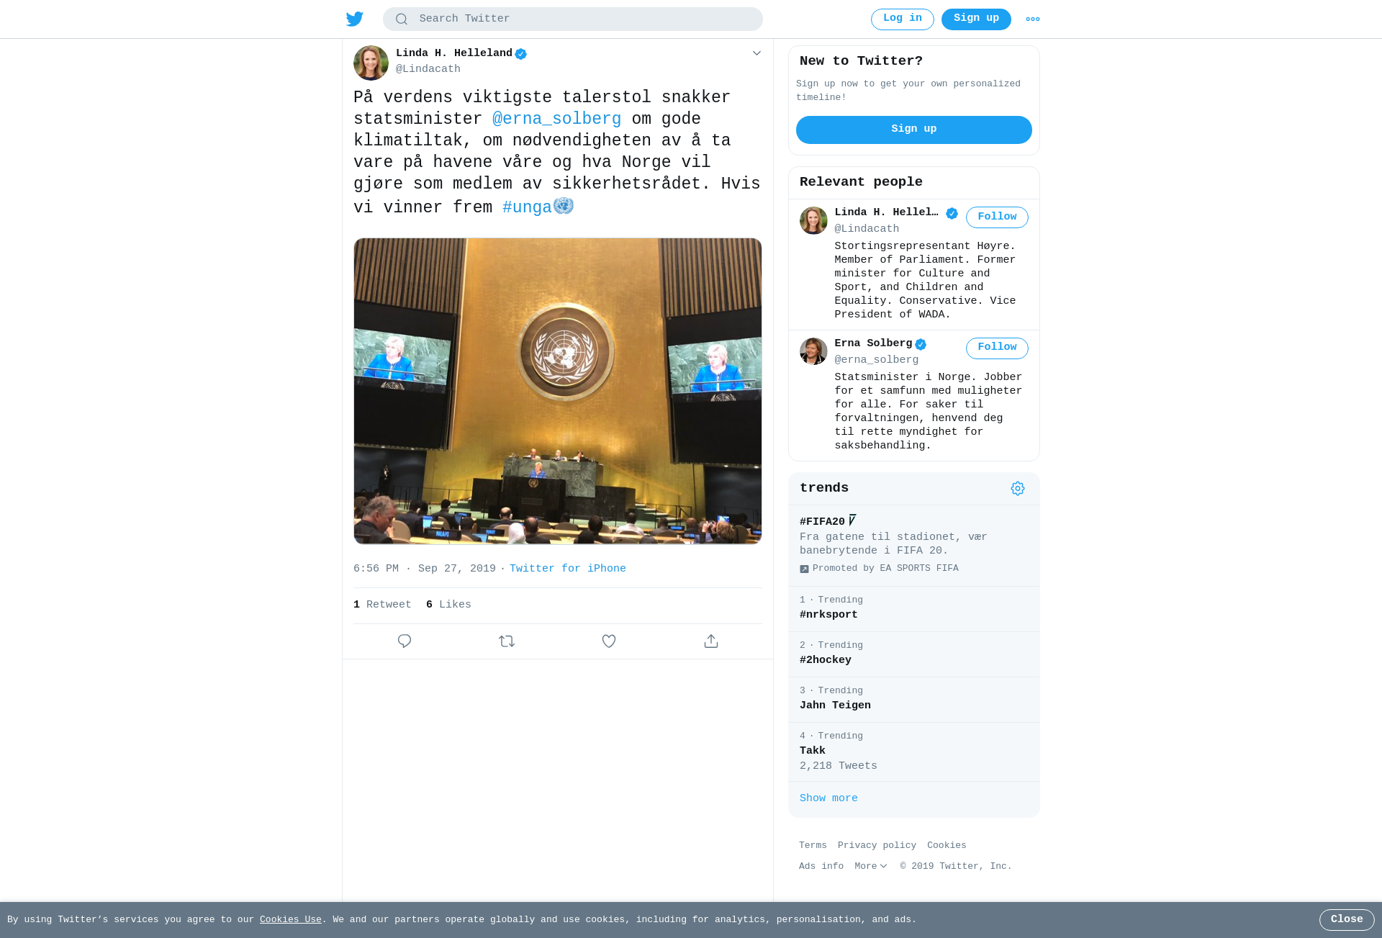Open trends settings gear icon

[x=1017, y=488]
